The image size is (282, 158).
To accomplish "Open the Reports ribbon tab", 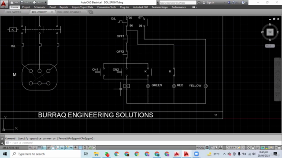I will click(x=63, y=7).
